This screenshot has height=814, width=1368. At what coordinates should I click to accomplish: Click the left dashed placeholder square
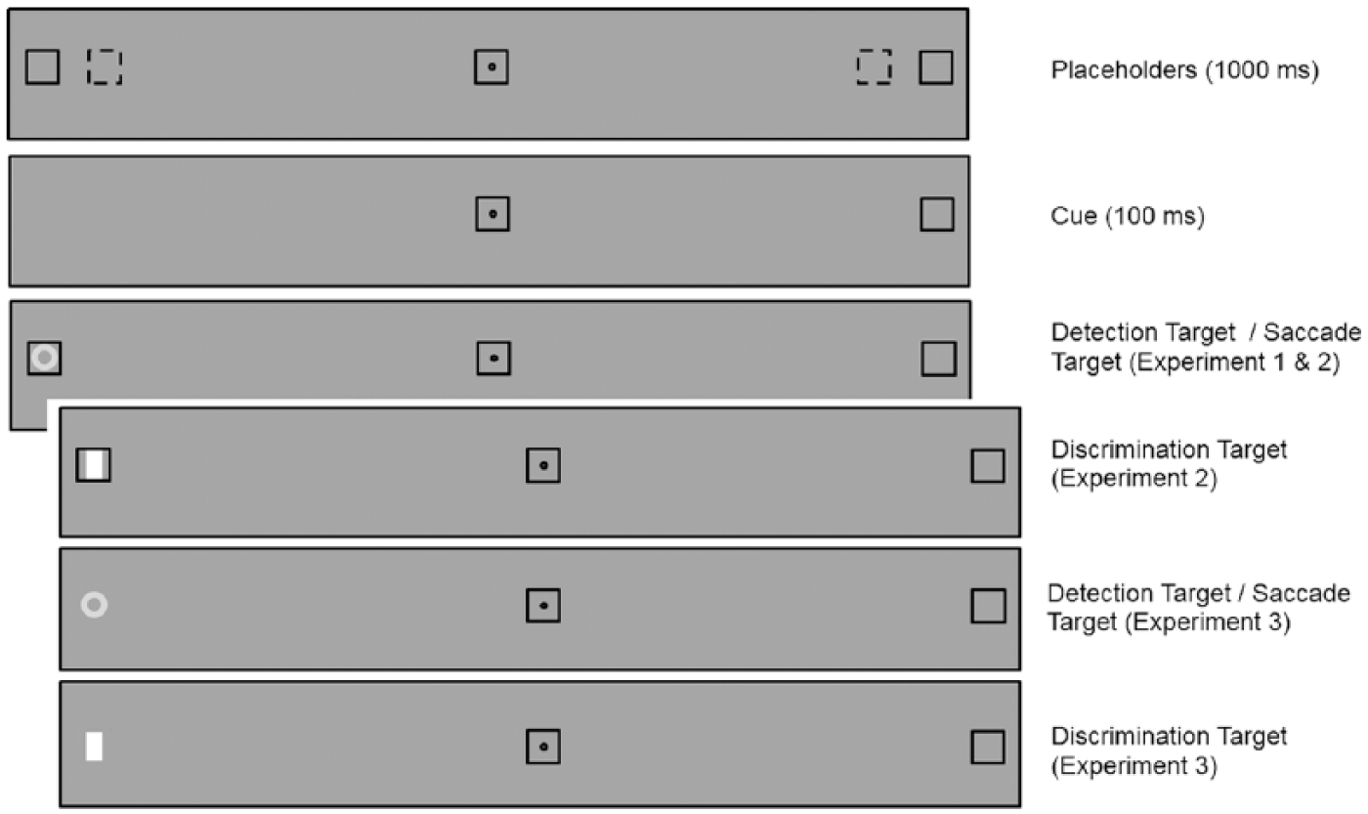point(104,67)
